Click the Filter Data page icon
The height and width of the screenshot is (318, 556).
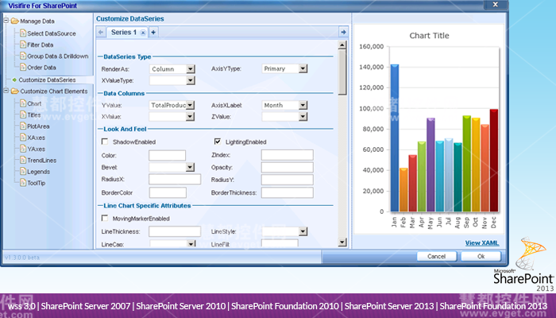[23, 45]
